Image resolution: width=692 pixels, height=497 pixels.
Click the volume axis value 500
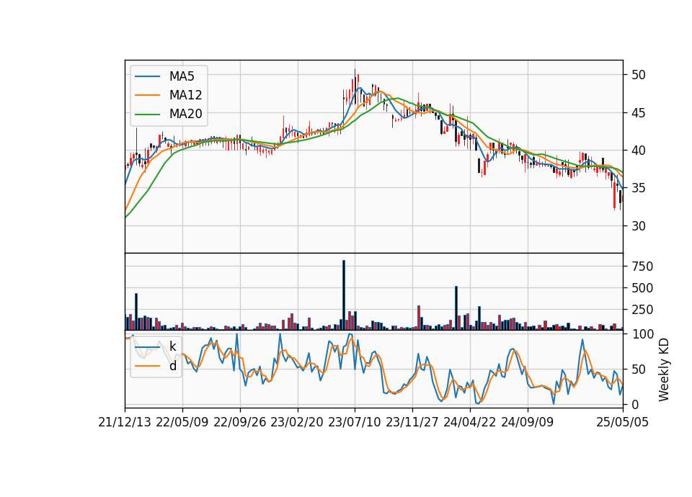click(x=642, y=288)
